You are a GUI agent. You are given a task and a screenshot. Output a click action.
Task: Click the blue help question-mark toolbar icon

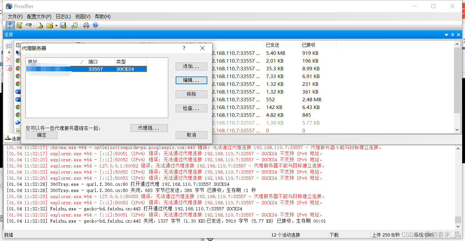pyautogui.click(x=95, y=25)
